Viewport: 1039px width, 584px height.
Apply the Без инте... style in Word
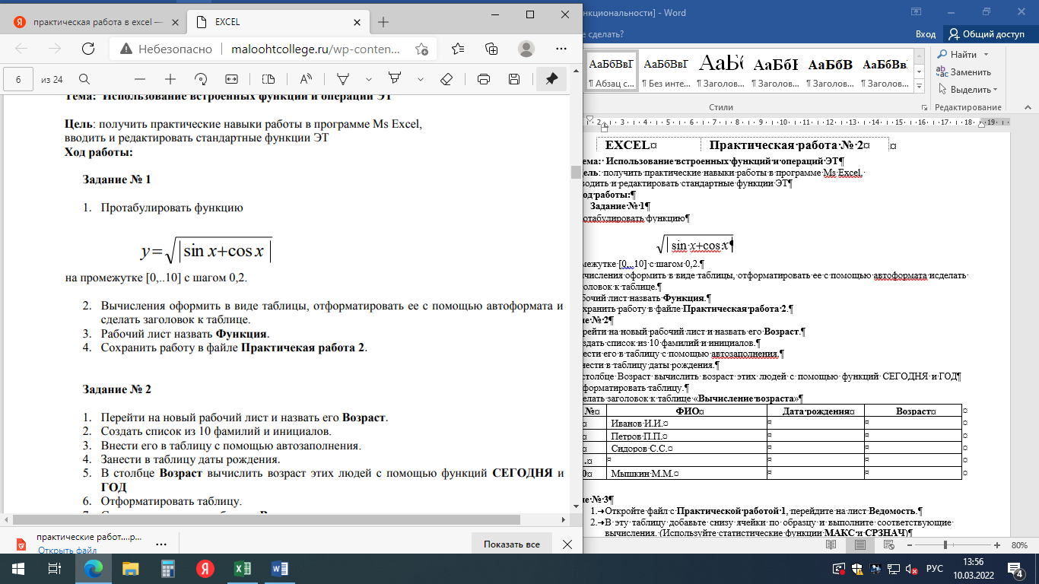[x=665, y=72]
